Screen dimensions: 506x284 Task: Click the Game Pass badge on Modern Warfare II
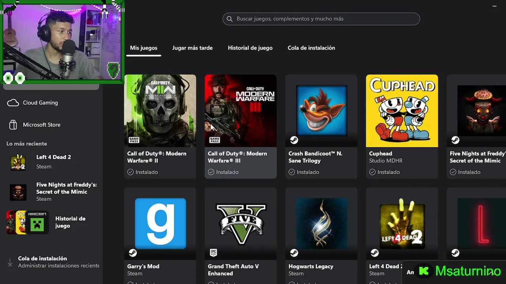tap(134, 140)
